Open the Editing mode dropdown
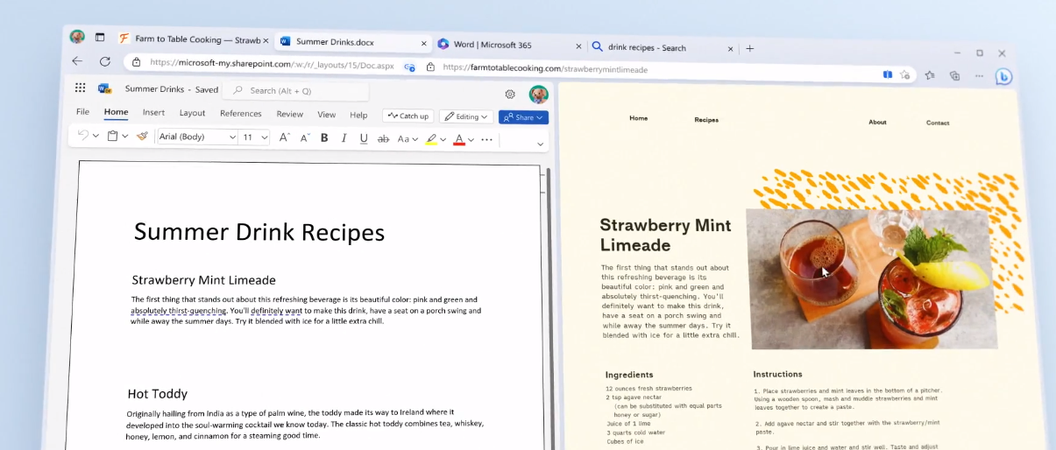 click(464, 116)
